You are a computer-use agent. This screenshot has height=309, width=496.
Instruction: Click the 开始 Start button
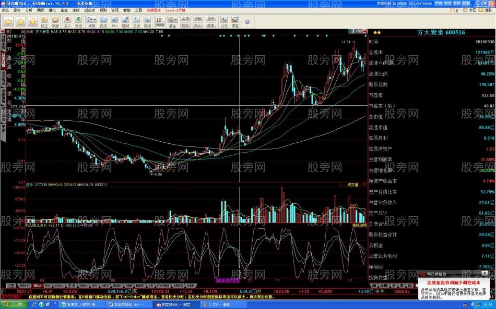tap(13, 304)
